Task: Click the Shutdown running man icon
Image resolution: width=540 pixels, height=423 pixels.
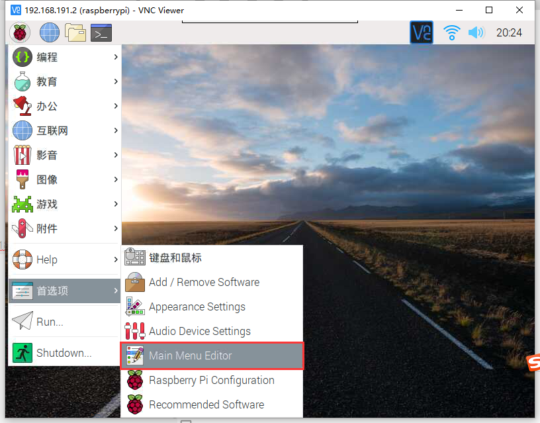Action: (x=22, y=353)
